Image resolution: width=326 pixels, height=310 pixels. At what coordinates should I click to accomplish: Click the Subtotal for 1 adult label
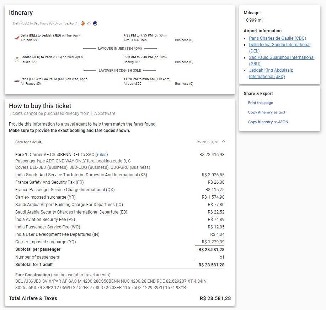[34, 265]
